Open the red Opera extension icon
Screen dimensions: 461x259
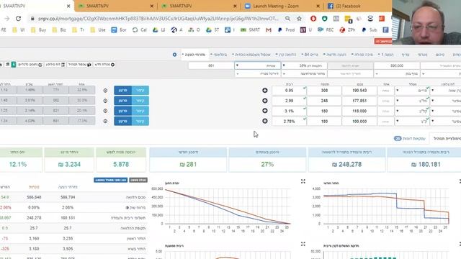pyautogui.click(x=313, y=19)
